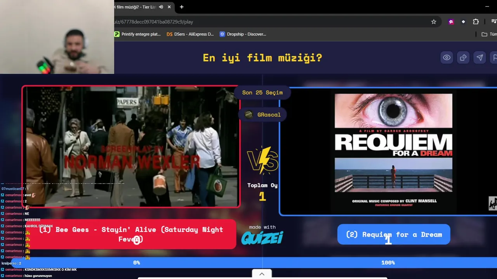Vote for Bee Gees - Stayin' Alive

[x=131, y=234]
